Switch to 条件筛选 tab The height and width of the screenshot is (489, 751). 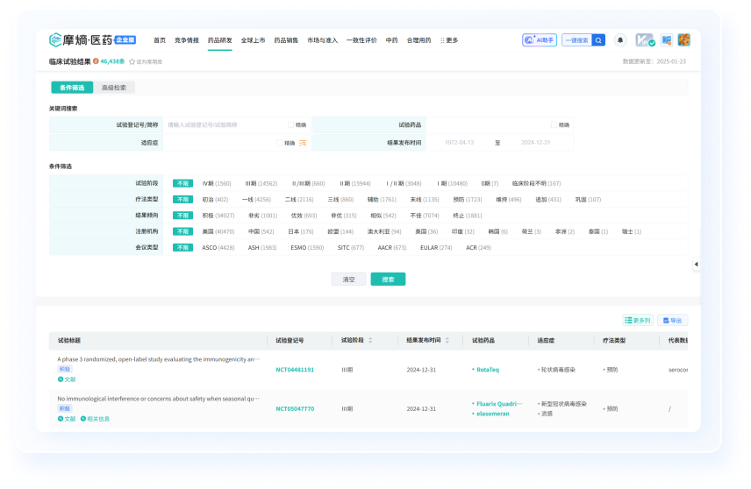[72, 88]
